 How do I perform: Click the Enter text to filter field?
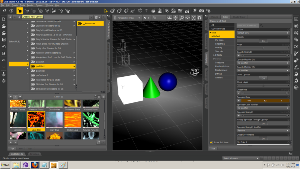point(248,25)
